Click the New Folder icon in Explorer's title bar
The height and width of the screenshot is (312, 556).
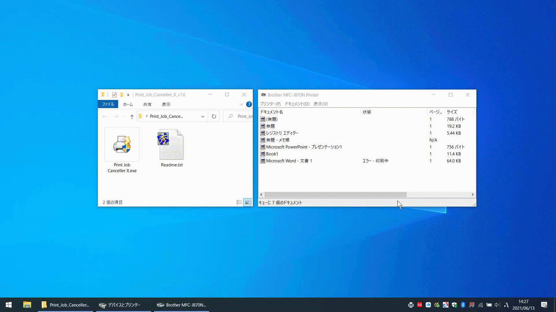[122, 95]
